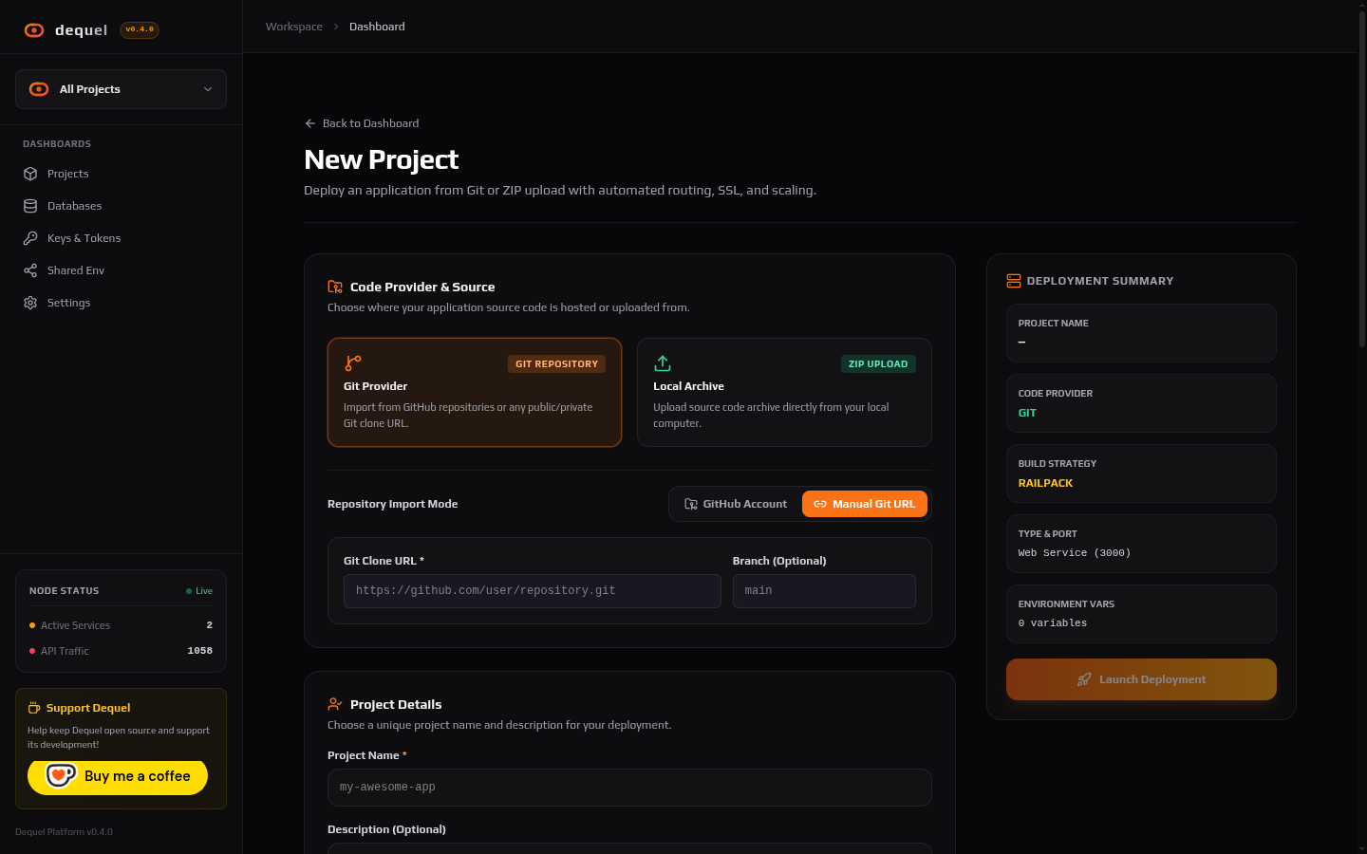Click the heart cup icon on coffee button
1367x854 pixels.
pos(61,775)
